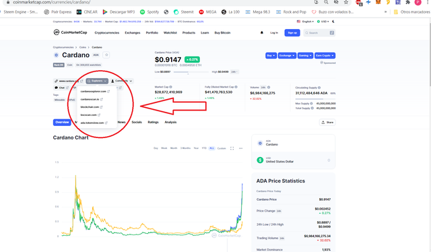Open the MetaMask fox extension
The height and width of the screenshot is (252, 431).
coord(378,2)
